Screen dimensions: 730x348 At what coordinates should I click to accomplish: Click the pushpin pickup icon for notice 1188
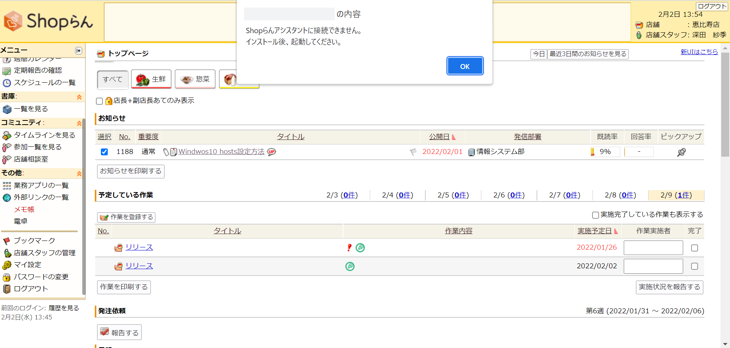(681, 152)
